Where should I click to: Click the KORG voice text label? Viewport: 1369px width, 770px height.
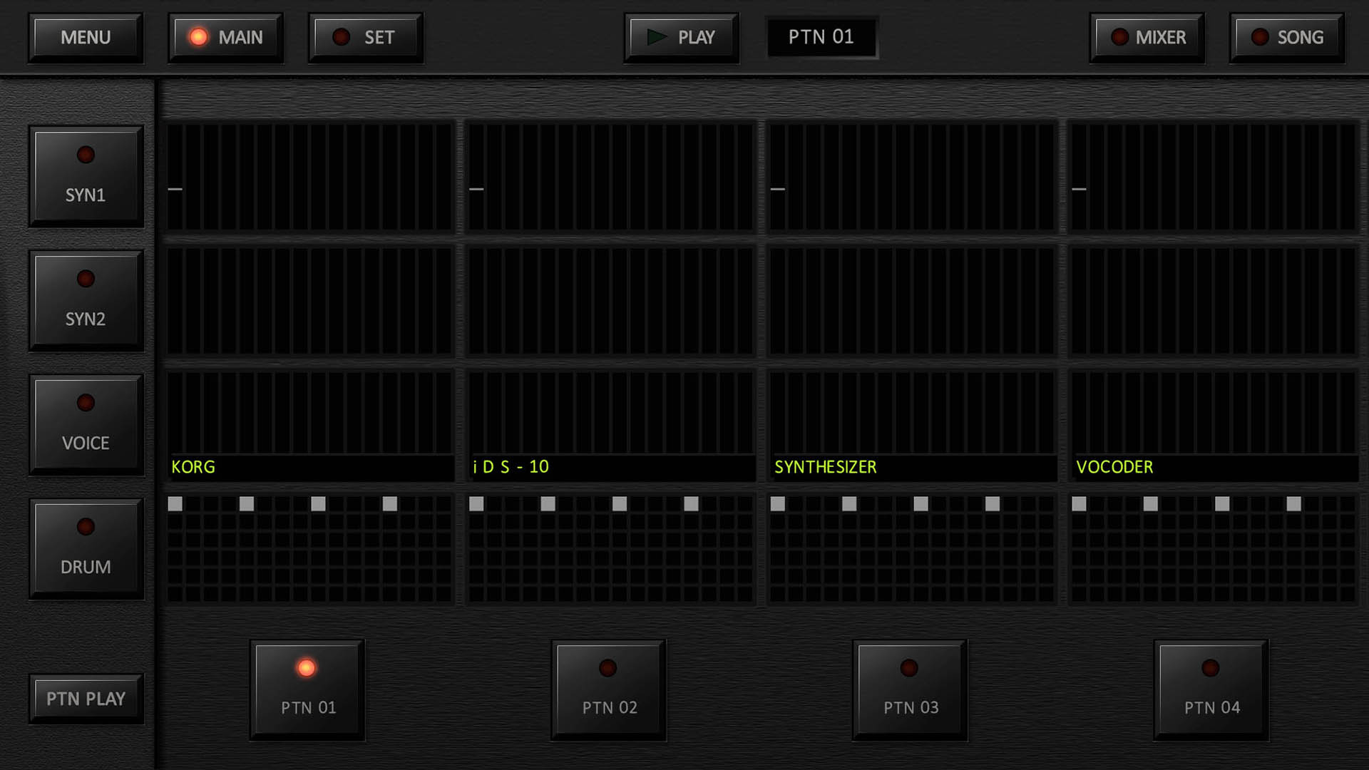click(x=193, y=467)
